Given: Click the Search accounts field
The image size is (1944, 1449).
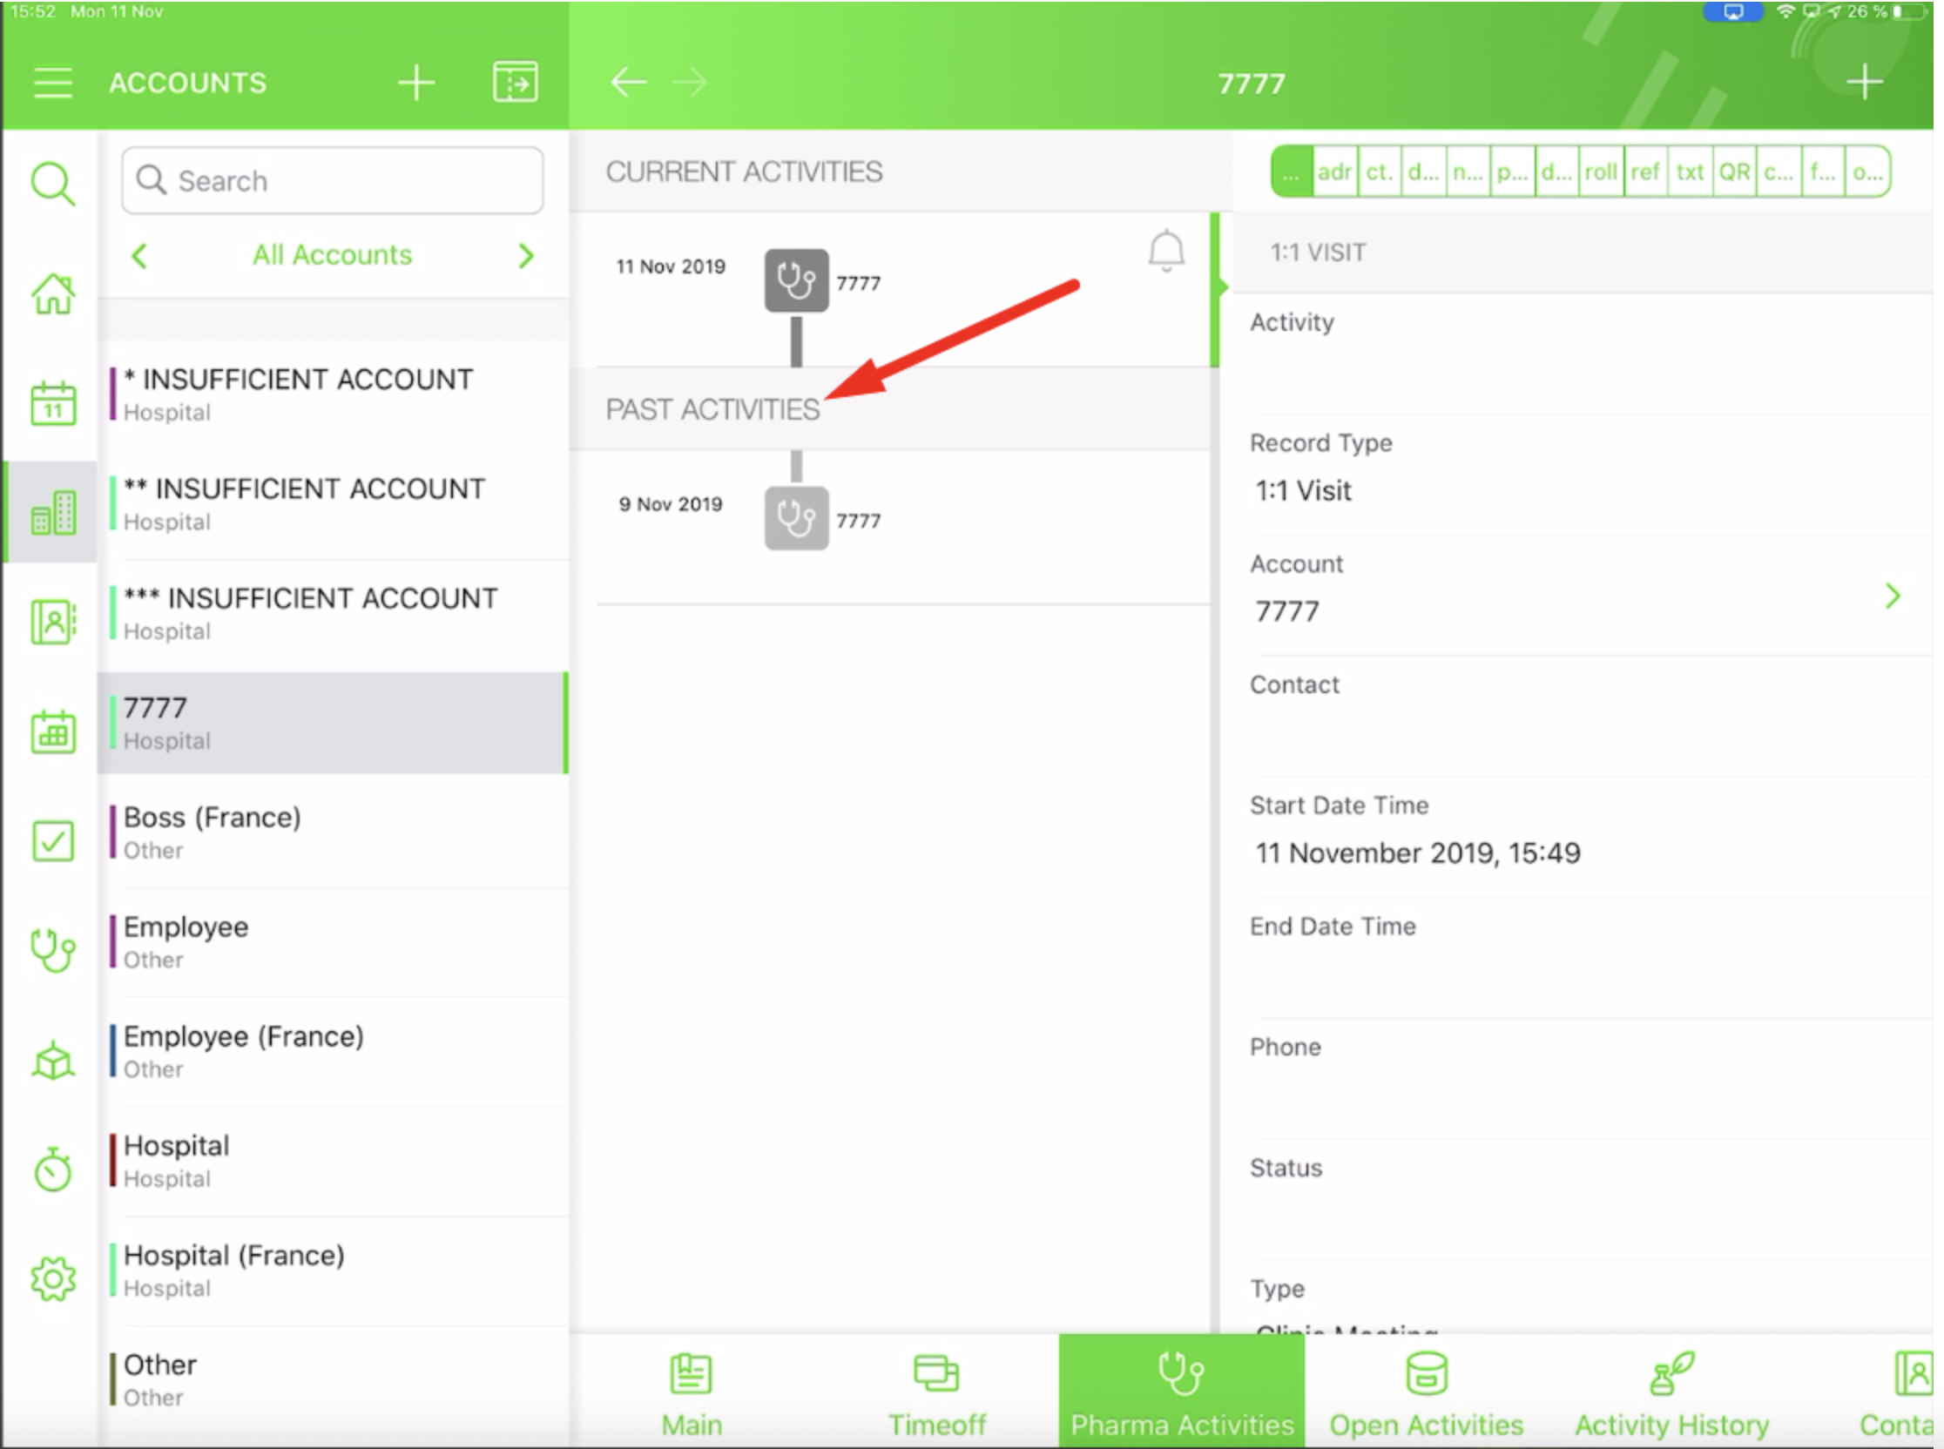Looking at the screenshot, I should coord(334,180).
